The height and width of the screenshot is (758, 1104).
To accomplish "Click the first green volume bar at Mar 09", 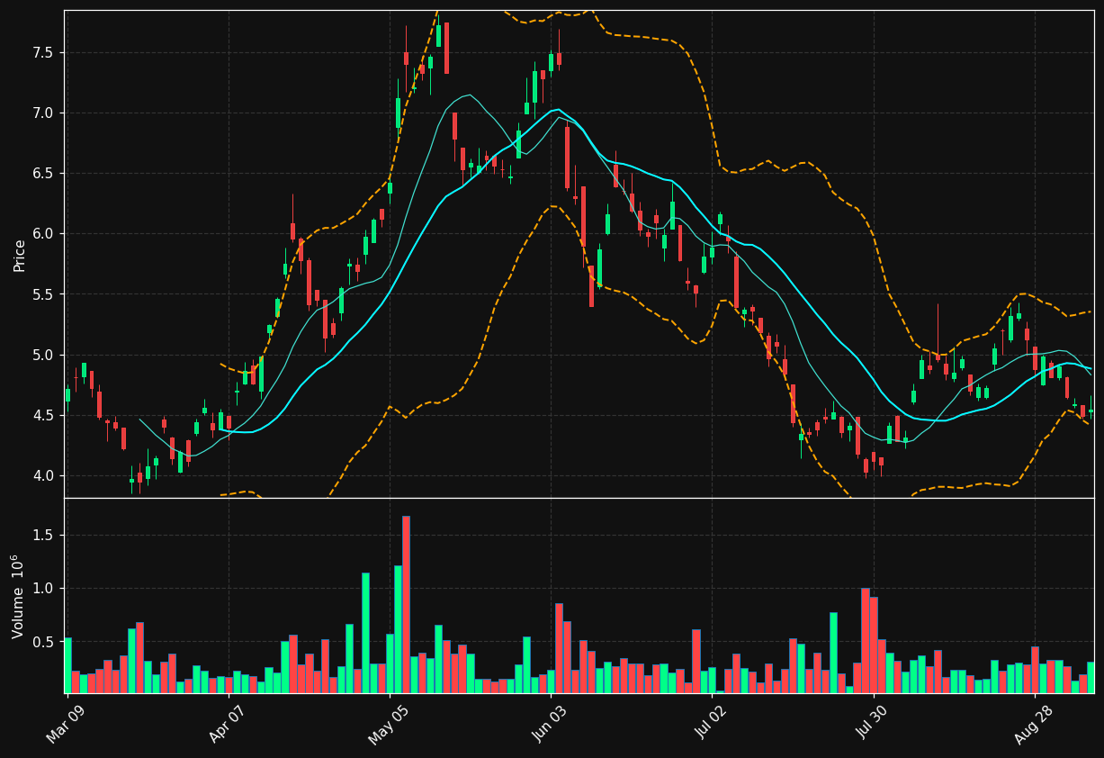I will 67,665.
